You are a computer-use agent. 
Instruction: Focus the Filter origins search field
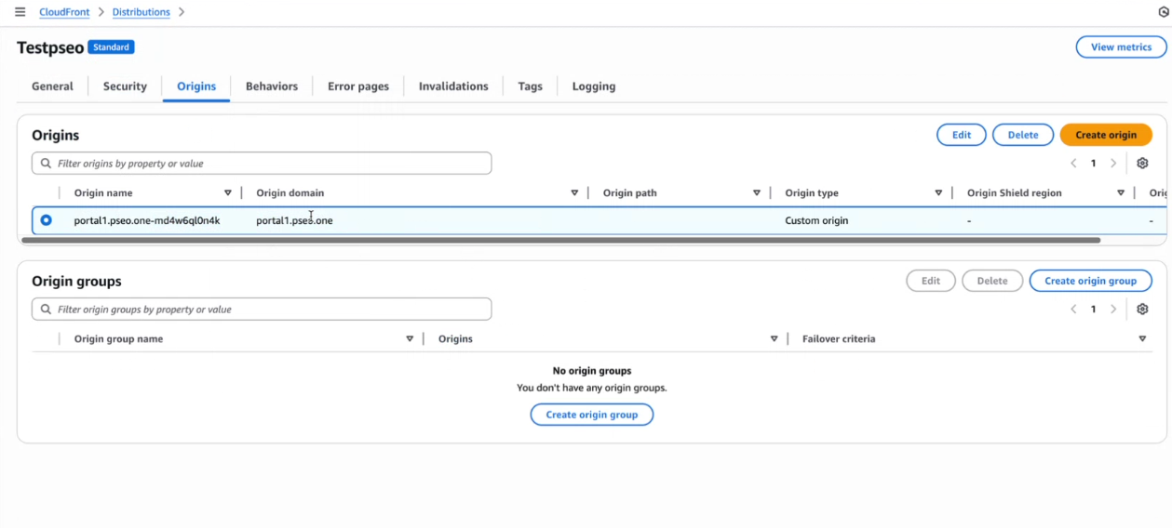tap(262, 164)
